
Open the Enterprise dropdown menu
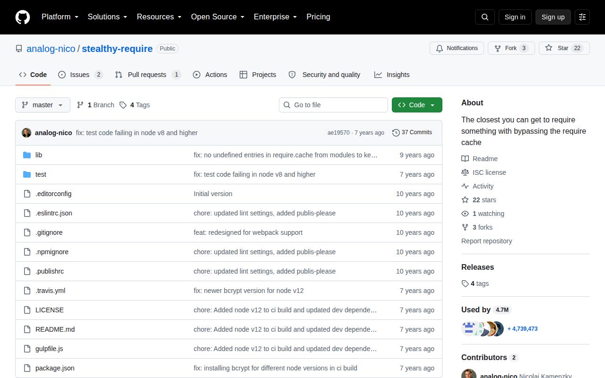tap(276, 17)
